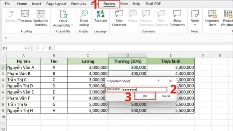
Task: Add a New Comment
Action: [119, 18]
